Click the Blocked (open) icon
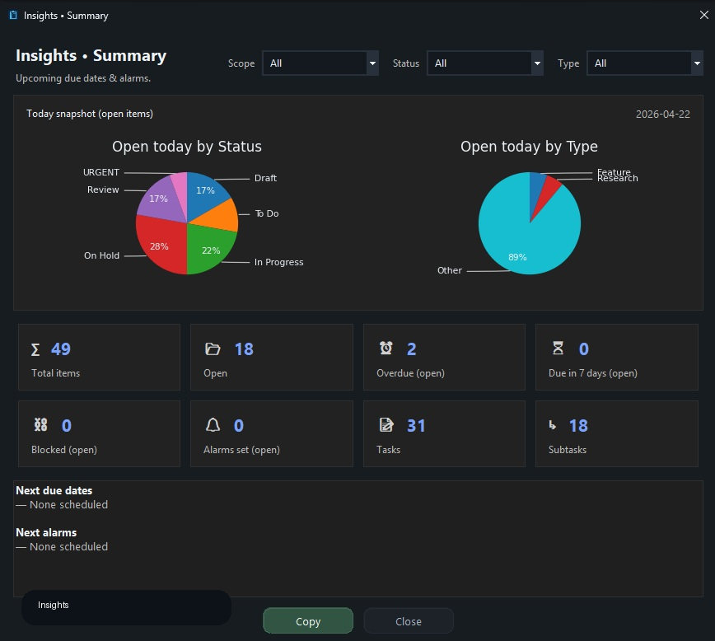Image resolution: width=715 pixels, height=641 pixels. (x=40, y=425)
